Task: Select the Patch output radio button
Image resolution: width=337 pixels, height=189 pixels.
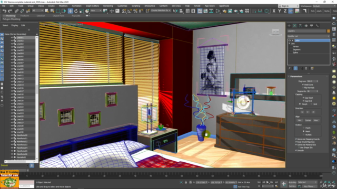Action: tap(303, 128)
